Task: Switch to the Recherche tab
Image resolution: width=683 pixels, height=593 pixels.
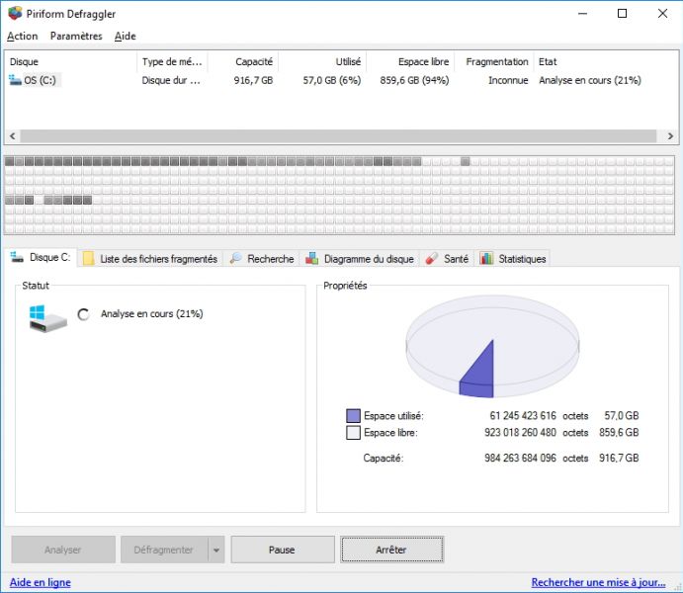Action: 261,259
